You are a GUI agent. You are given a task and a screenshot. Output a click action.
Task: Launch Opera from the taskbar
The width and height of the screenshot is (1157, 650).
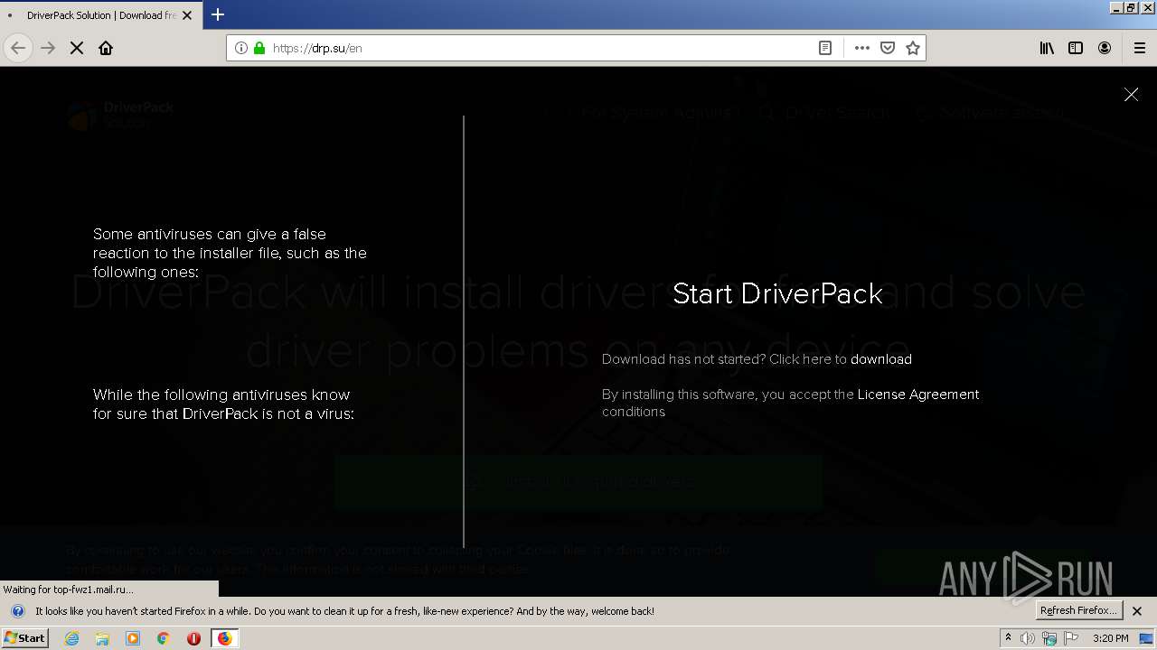[193, 638]
